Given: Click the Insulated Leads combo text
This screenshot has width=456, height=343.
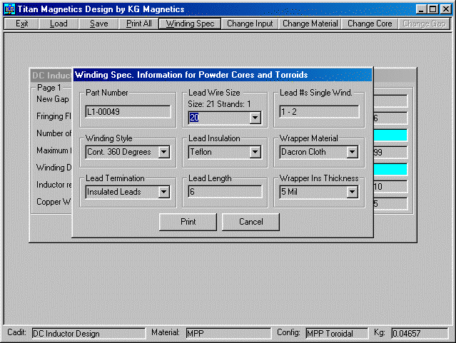Looking at the screenshot, I should tap(113, 192).
